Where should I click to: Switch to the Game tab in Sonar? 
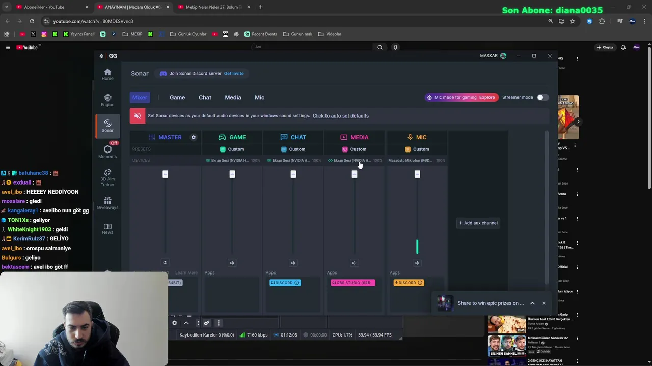pyautogui.click(x=177, y=97)
